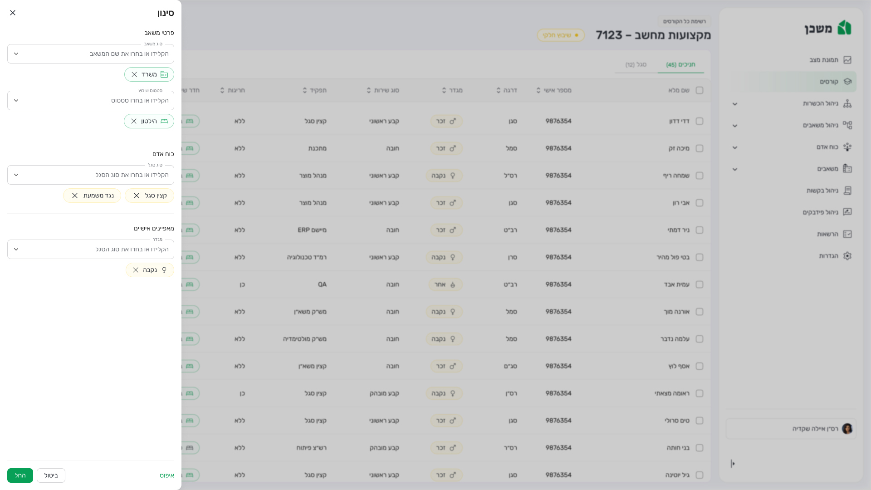Image resolution: width=871 pixels, height=490 pixels.
Task: Switch to the חניכים (45) tab
Action: click(680, 65)
